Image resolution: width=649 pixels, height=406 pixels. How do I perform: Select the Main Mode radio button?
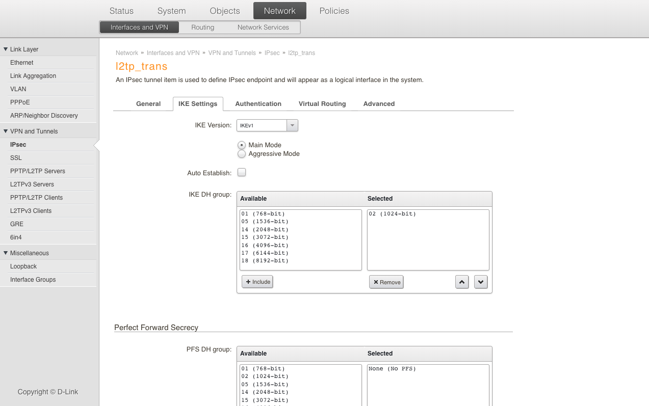(242, 145)
